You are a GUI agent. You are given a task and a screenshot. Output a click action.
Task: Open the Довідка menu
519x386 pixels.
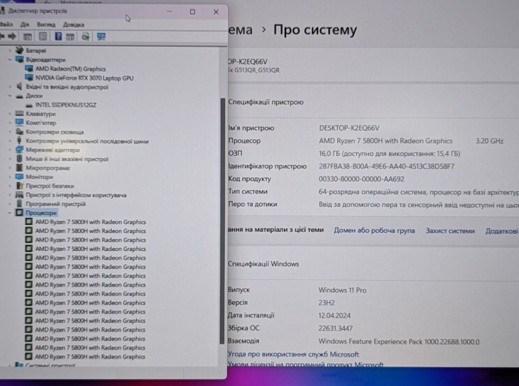[x=73, y=24]
